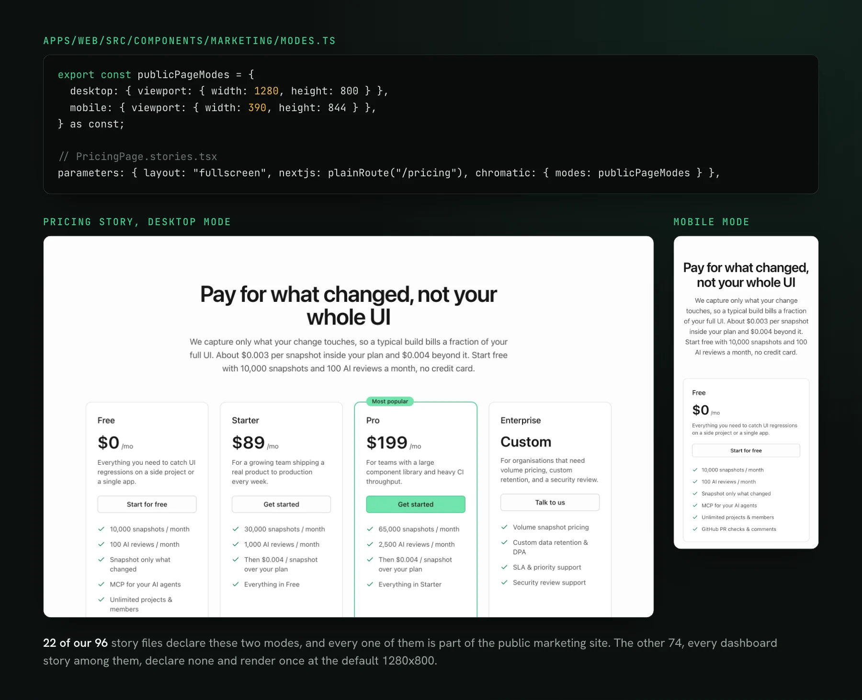The height and width of the screenshot is (700, 862).
Task: Click "MCP for your AI agents" in desktop Free card
Action: tap(145, 584)
